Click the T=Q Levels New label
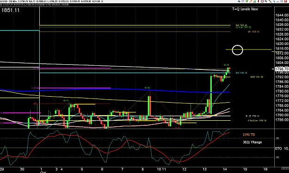Image resolution: width=289 pixels, height=173 pixels. [245, 9]
